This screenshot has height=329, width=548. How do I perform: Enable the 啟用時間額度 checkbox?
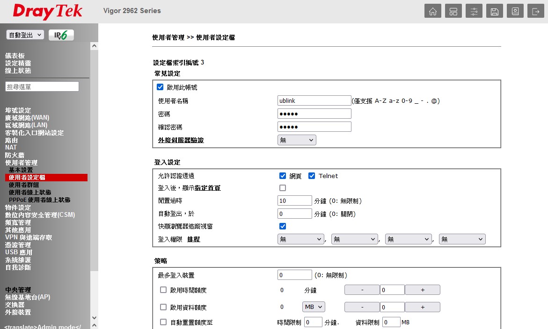click(x=163, y=290)
